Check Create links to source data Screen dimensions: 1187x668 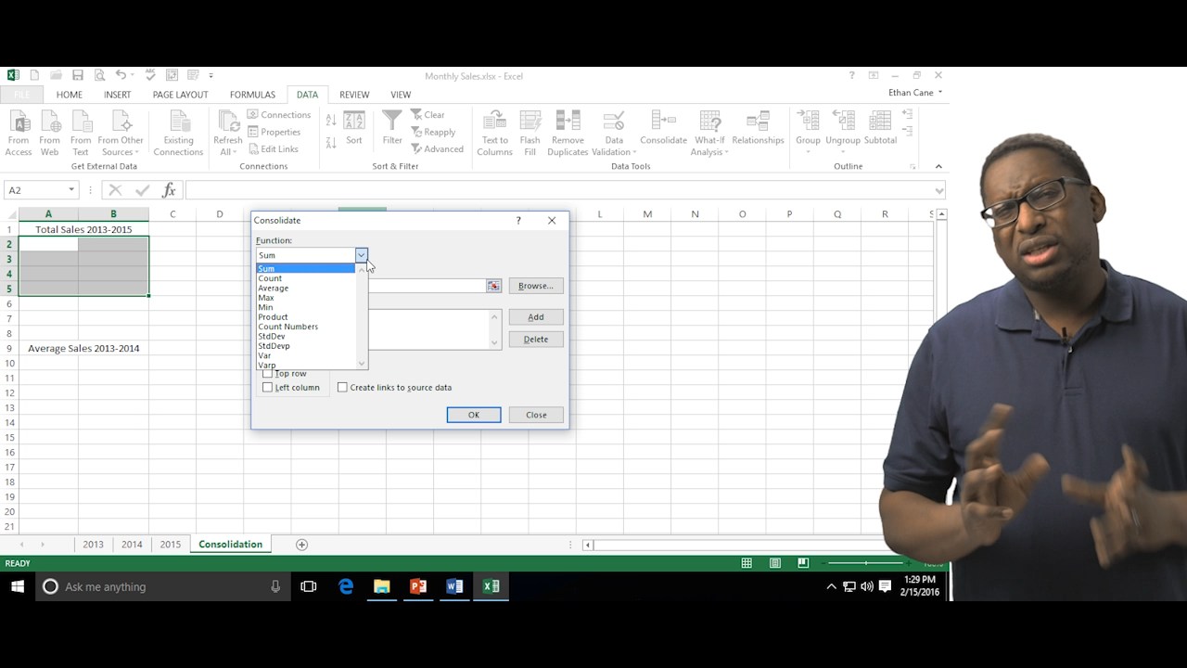342,388
